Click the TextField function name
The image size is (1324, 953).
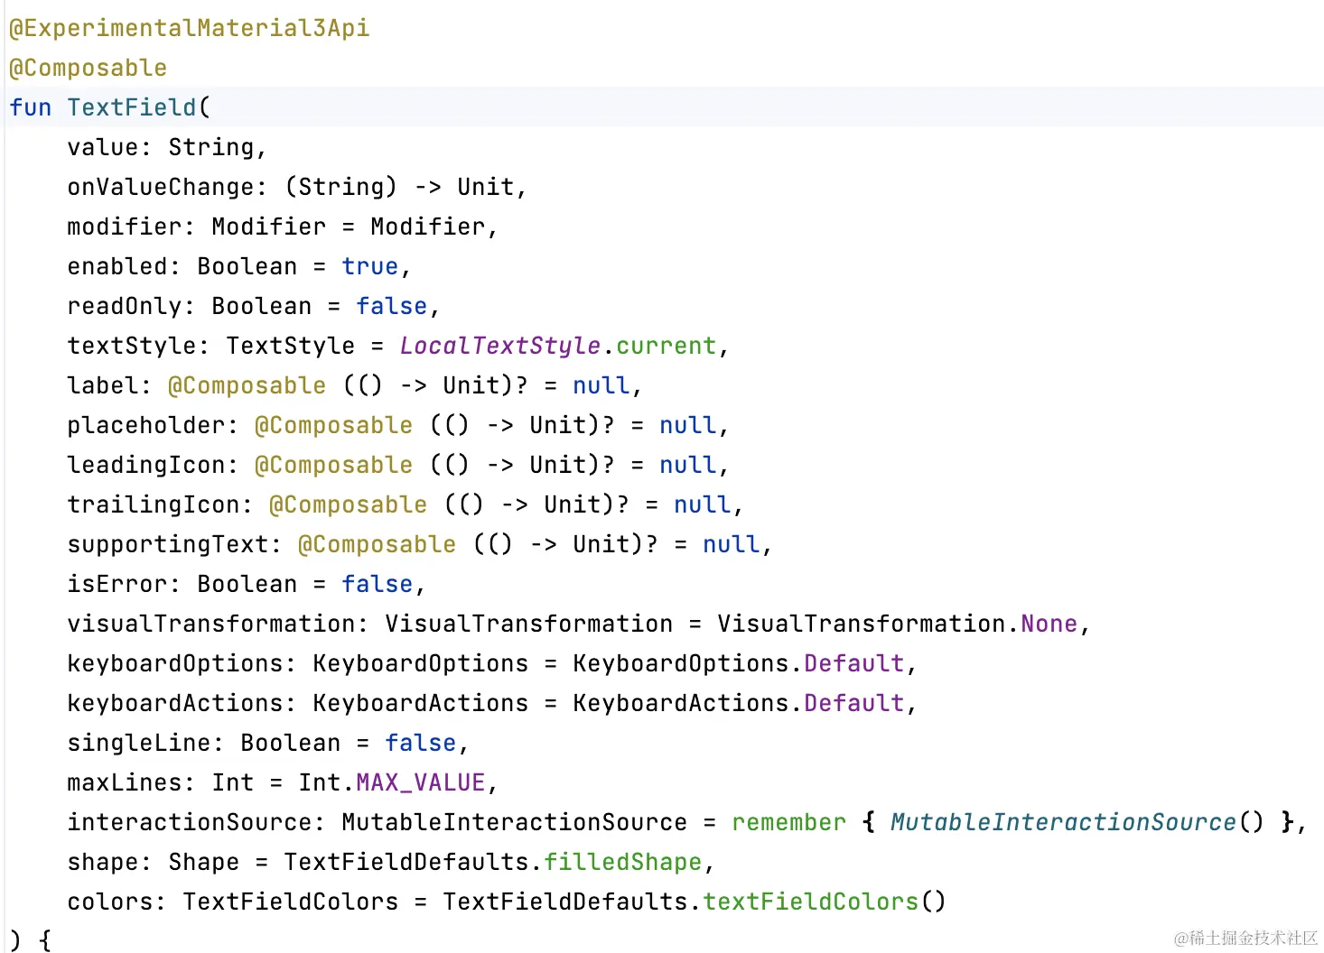tap(132, 107)
